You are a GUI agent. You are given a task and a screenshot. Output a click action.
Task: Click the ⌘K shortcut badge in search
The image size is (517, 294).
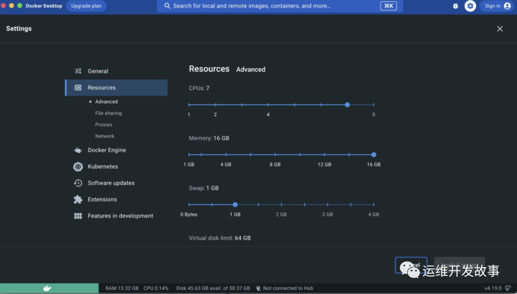388,6
